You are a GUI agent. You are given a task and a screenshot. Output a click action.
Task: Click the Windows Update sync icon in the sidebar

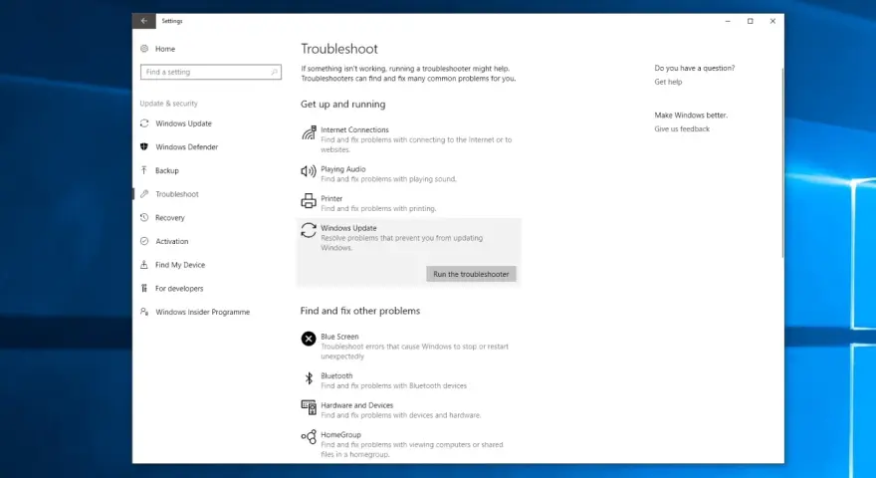coord(144,123)
